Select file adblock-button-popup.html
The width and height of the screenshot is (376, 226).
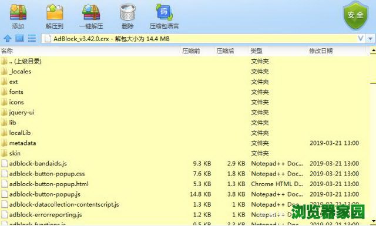pos(184,184)
